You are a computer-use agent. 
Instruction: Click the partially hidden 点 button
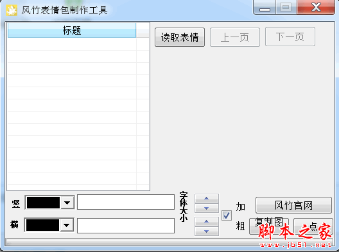[313, 226]
